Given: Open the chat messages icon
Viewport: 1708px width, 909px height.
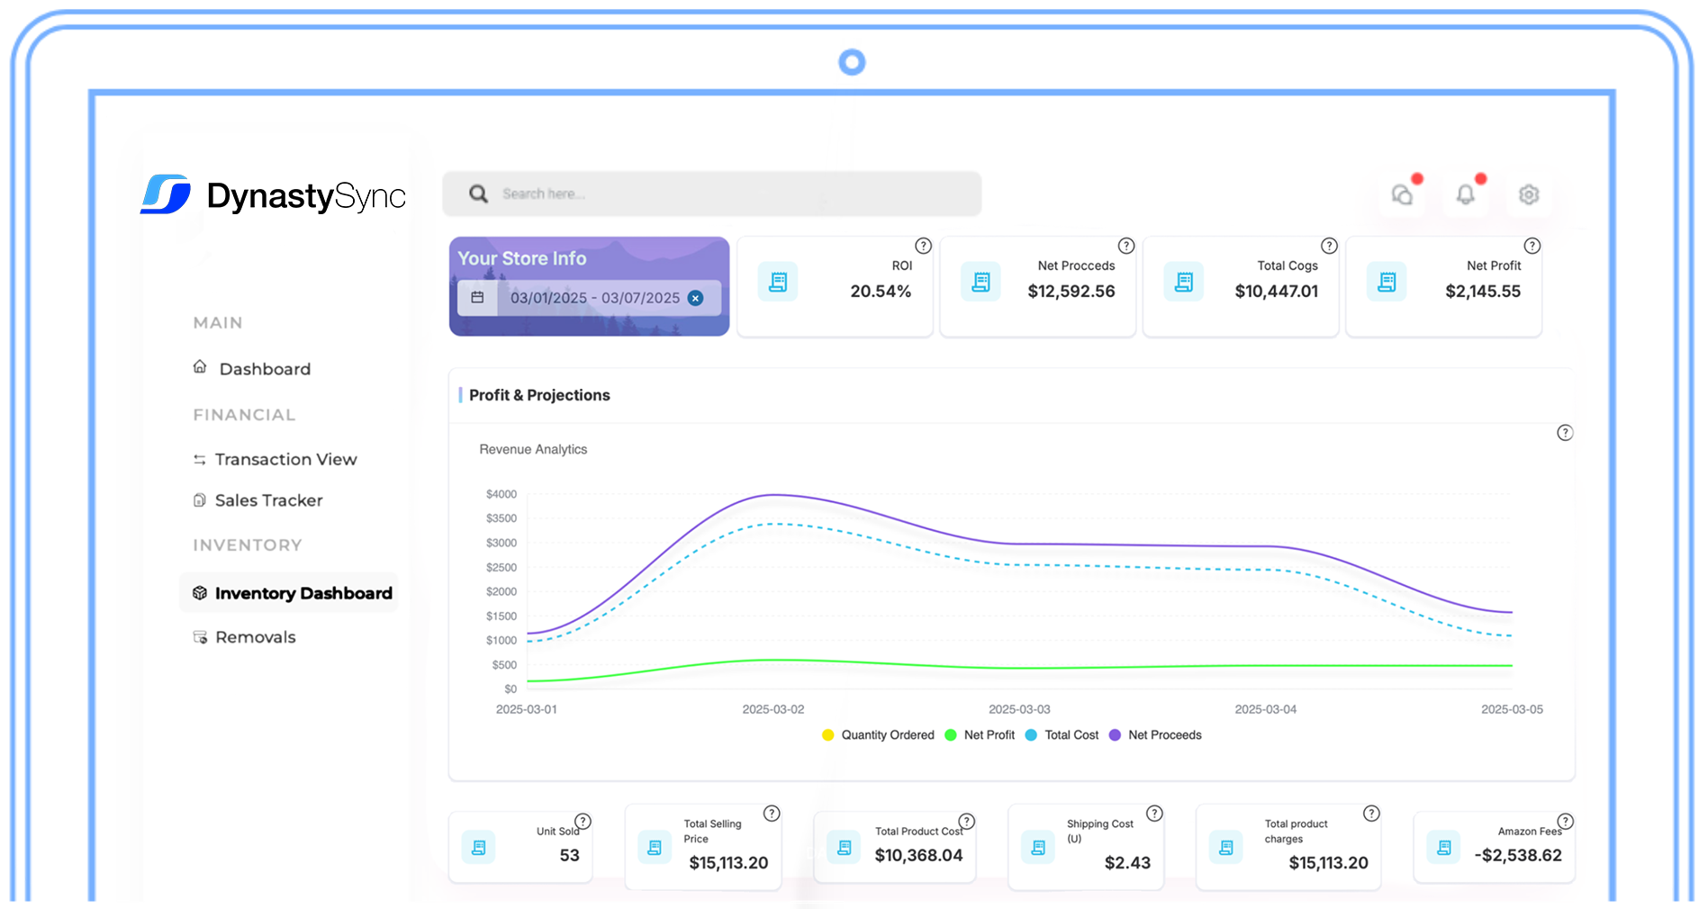Looking at the screenshot, I should point(1402,194).
